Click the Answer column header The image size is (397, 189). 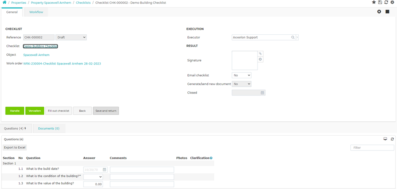(x=89, y=158)
